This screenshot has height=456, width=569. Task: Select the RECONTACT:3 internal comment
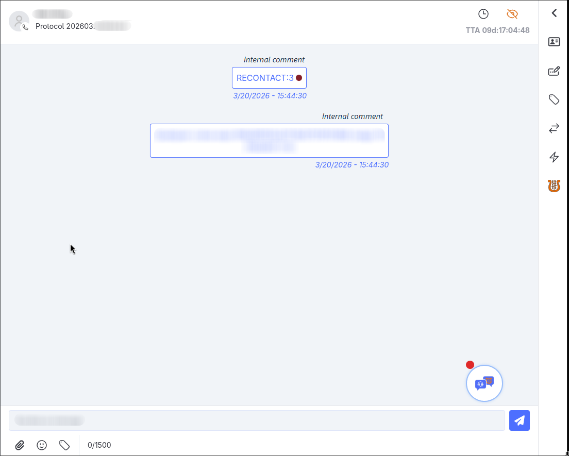coord(269,78)
